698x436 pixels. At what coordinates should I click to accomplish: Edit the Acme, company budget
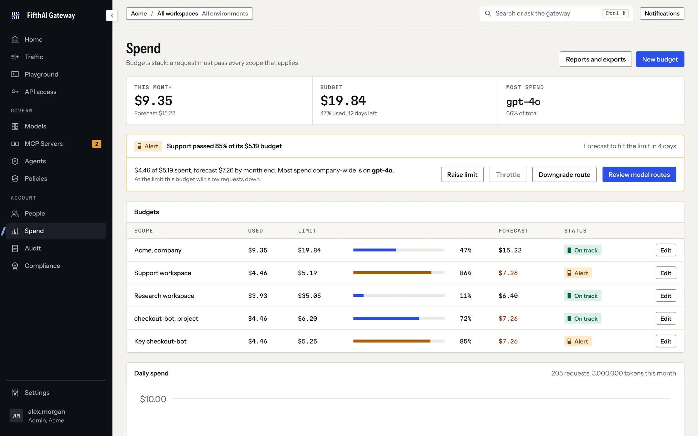666,250
